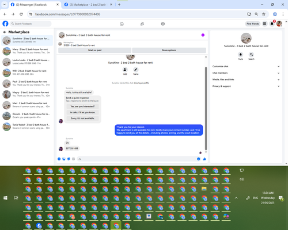Image resolution: width=288 pixels, height=230 pixels.
Task: Click the Find friends button
Action: (253, 24)
